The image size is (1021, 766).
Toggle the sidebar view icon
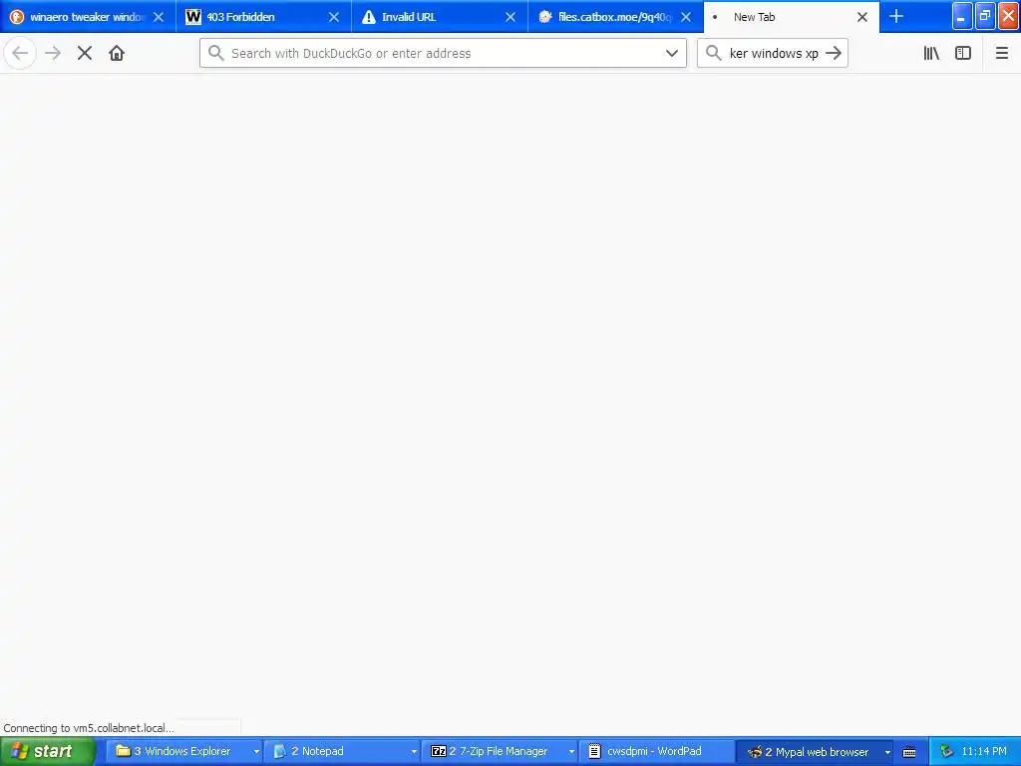pos(963,54)
